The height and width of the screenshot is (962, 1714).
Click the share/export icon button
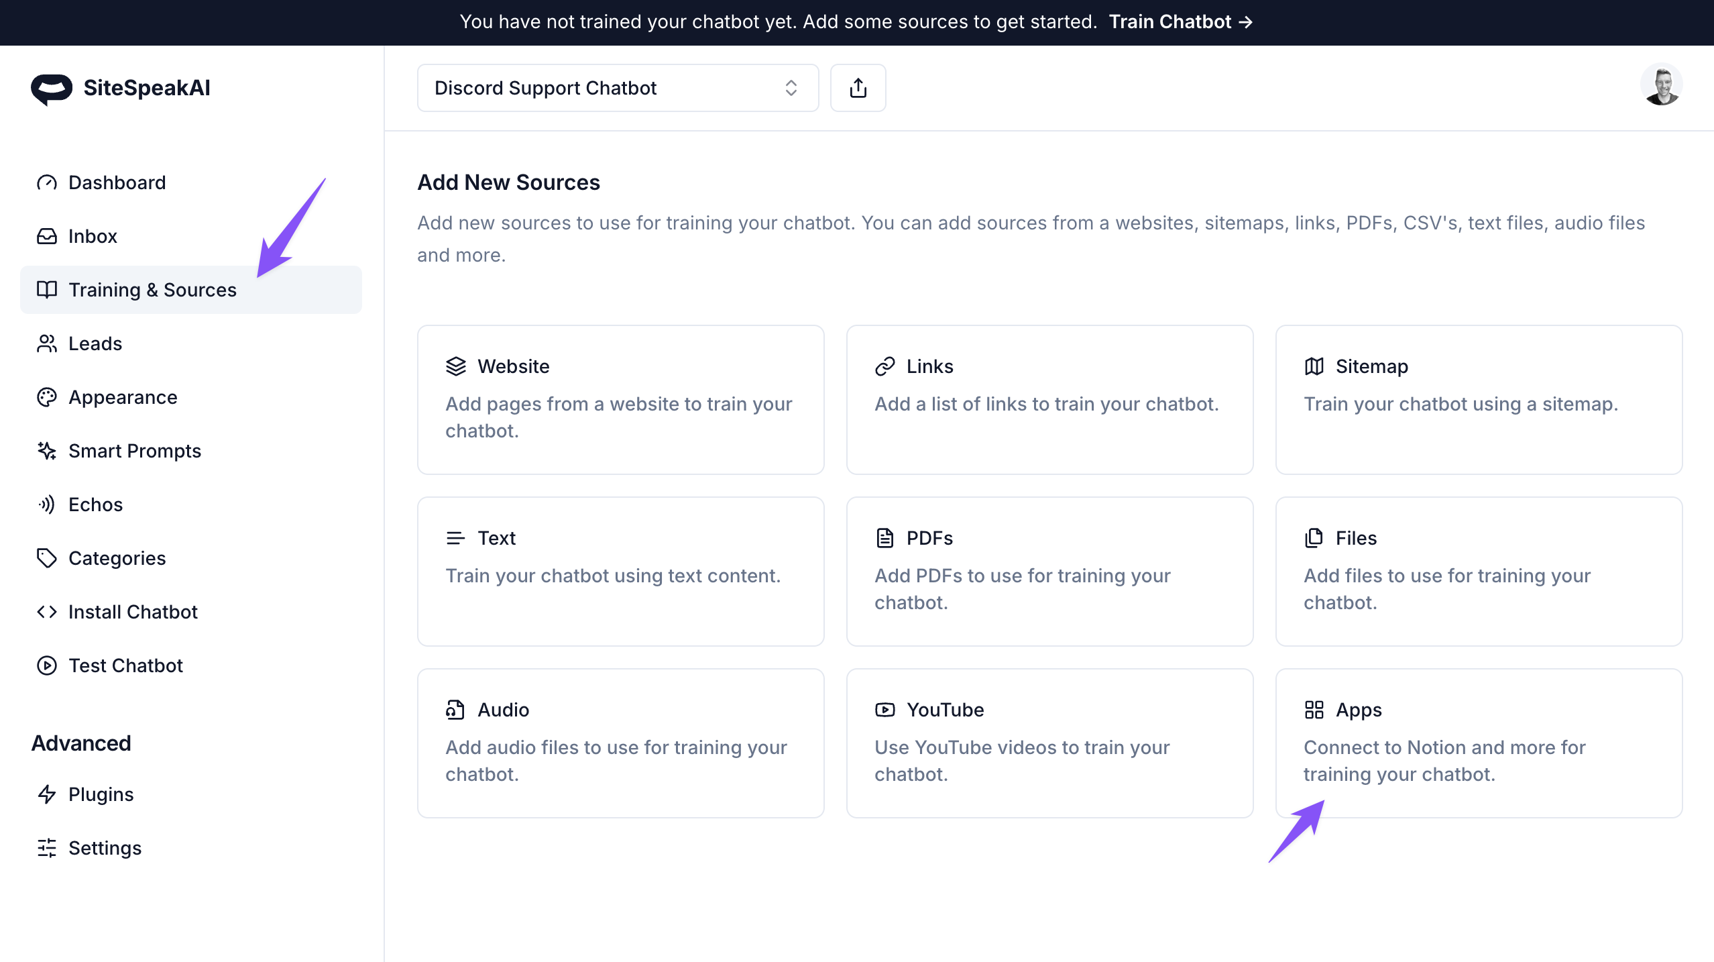click(858, 88)
